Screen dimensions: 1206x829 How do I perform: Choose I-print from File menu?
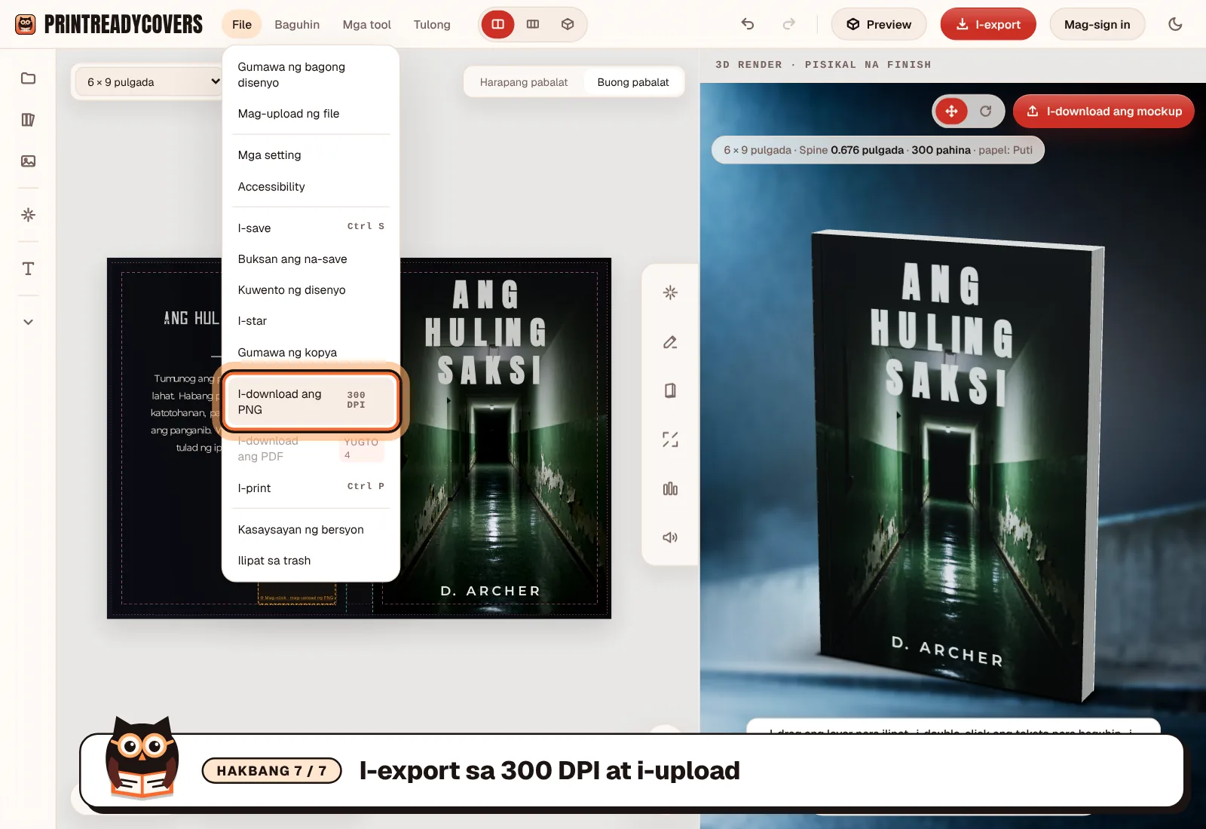pyautogui.click(x=311, y=488)
